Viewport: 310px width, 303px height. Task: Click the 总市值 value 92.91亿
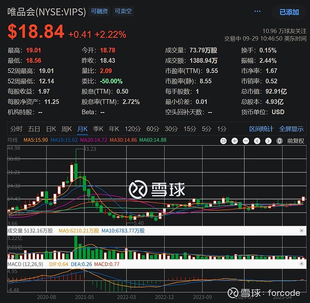click(x=276, y=92)
